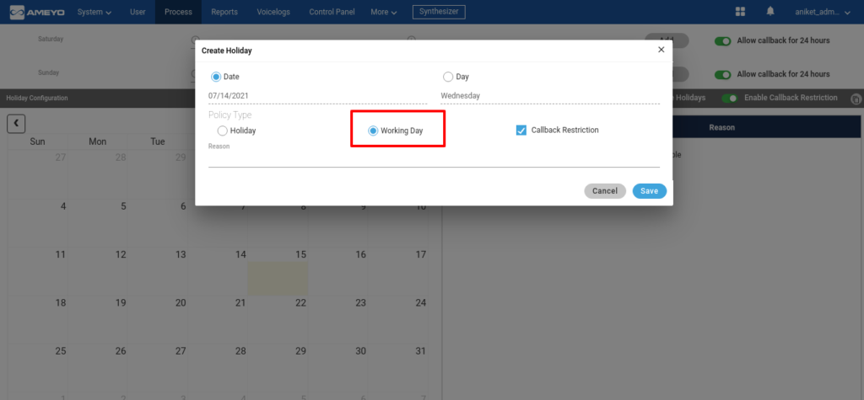Select Working Day policy type
The image size is (864, 400).
point(373,131)
